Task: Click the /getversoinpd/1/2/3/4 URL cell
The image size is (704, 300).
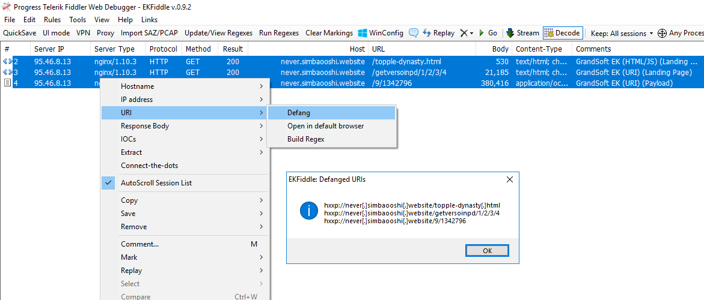Action: [x=410, y=72]
